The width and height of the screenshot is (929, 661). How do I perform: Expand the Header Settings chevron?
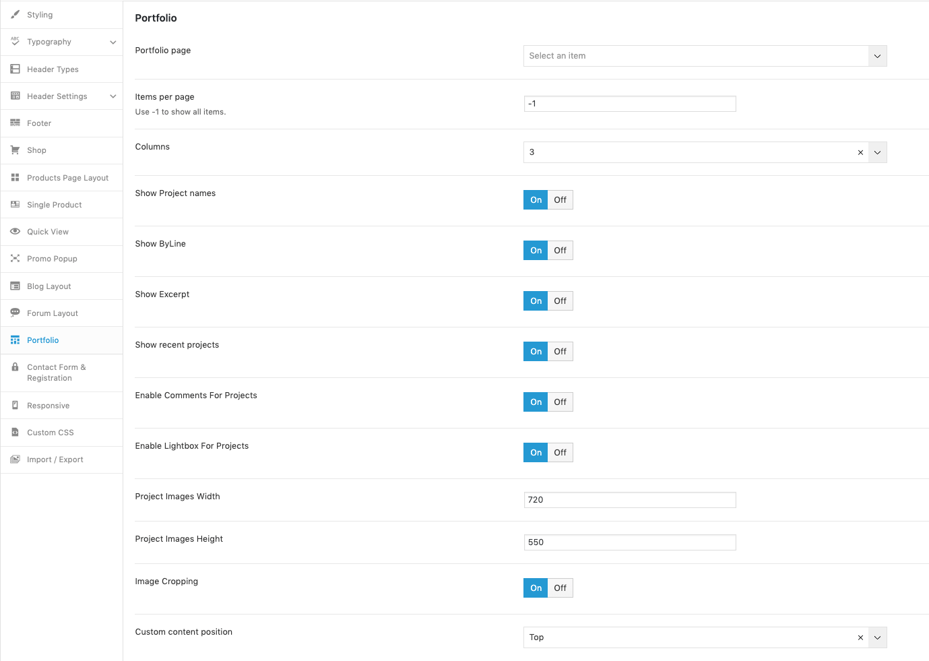pyautogui.click(x=113, y=96)
